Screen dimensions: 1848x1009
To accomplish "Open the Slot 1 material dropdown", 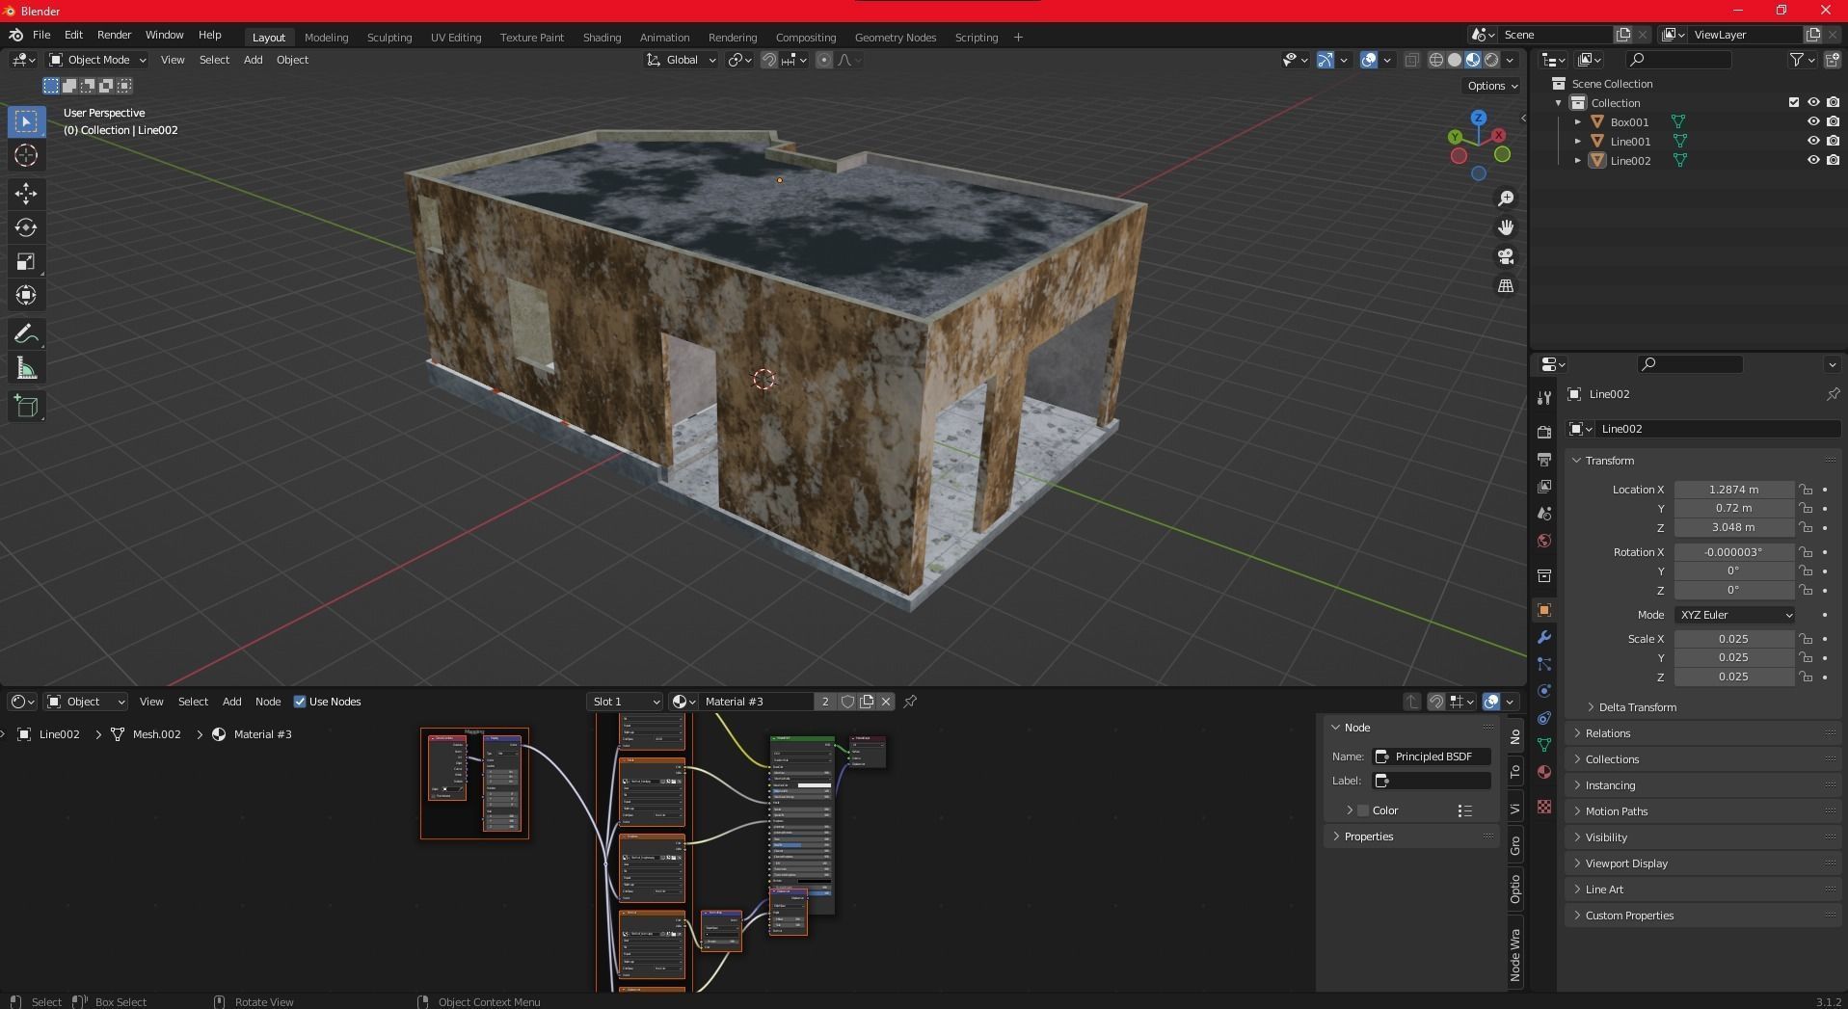I will pos(625,702).
